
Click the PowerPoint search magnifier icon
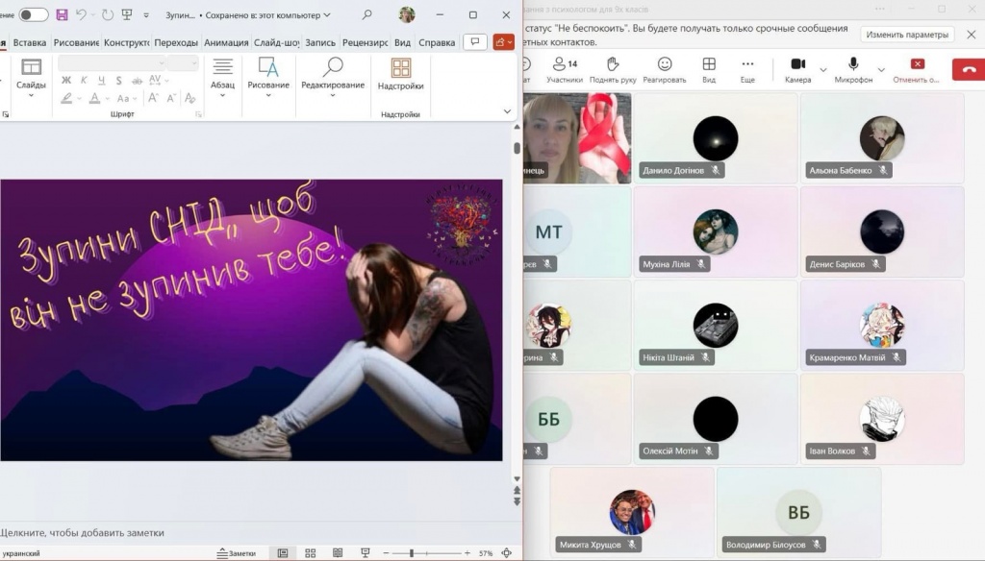(367, 14)
